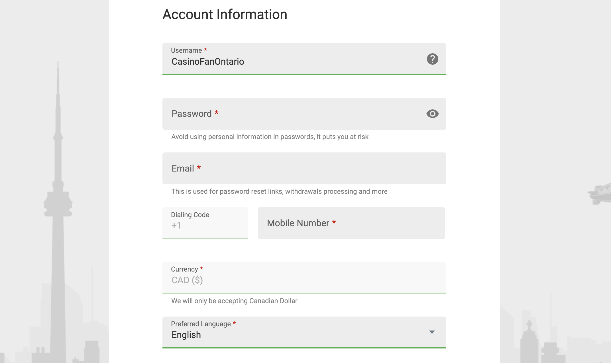Click the help icon next to Username
Screen dimensions: 611x363
click(433, 59)
